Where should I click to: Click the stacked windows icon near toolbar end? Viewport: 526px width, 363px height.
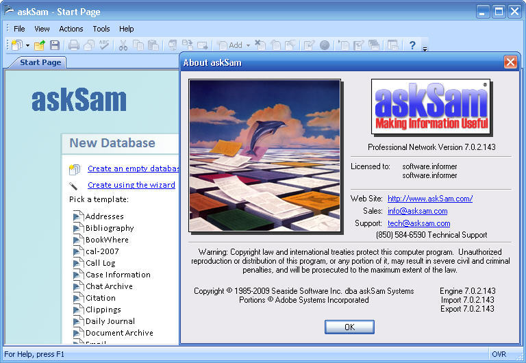pyautogui.click(x=374, y=45)
